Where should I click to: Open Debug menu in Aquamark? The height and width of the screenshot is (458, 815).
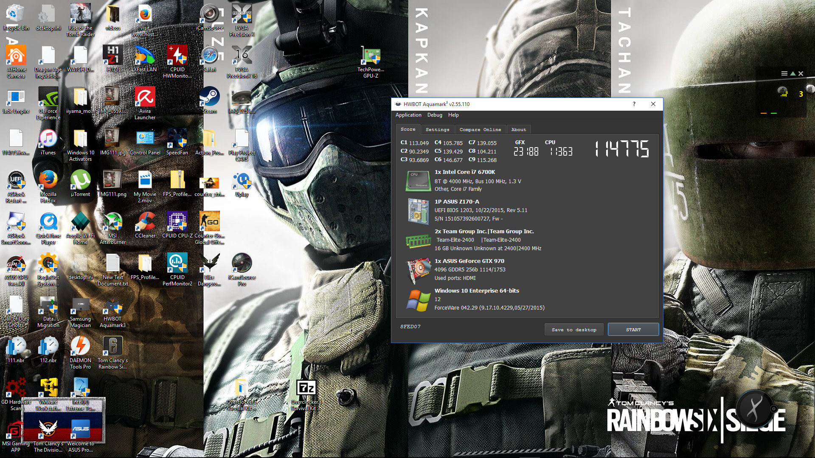point(435,115)
